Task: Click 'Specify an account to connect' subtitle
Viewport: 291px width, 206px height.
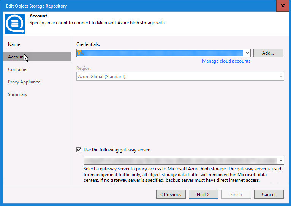Action: pos(98,23)
